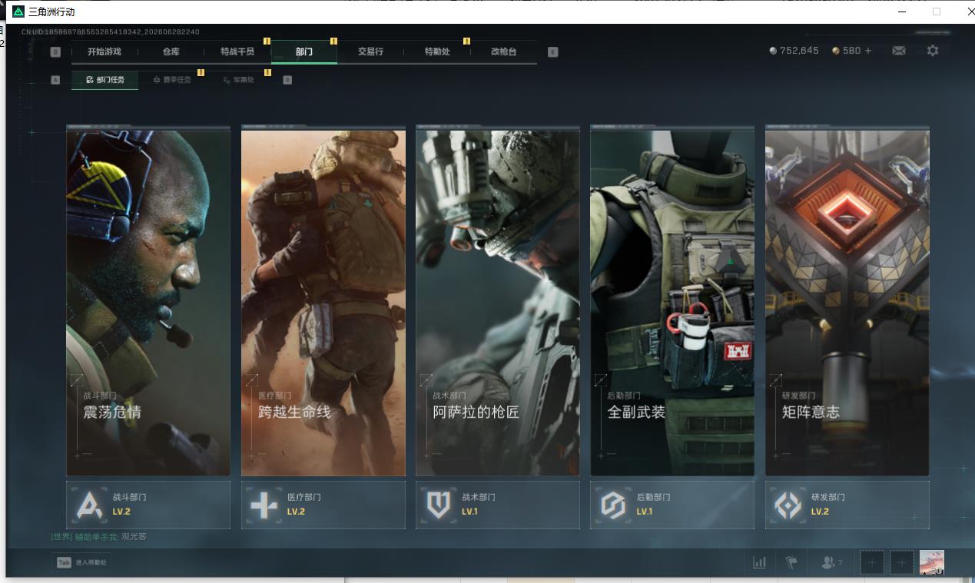Select the 战术部门 LV.1 shield icon button

click(498, 505)
